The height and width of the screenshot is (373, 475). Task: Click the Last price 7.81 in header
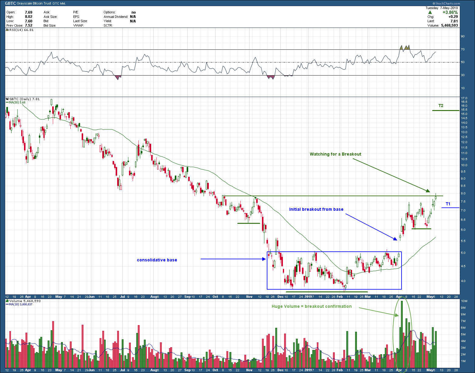tap(454, 21)
